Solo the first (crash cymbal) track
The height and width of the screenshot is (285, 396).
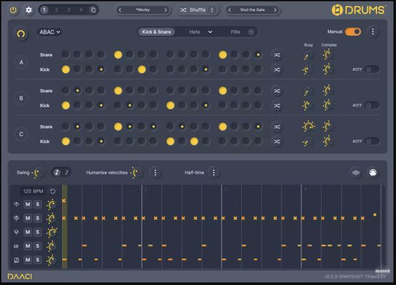(38, 204)
